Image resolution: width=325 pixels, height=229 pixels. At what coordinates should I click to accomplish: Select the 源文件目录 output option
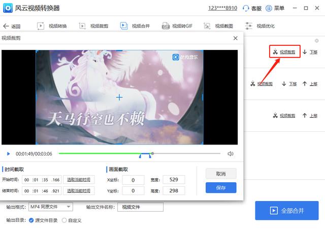pos(31,220)
